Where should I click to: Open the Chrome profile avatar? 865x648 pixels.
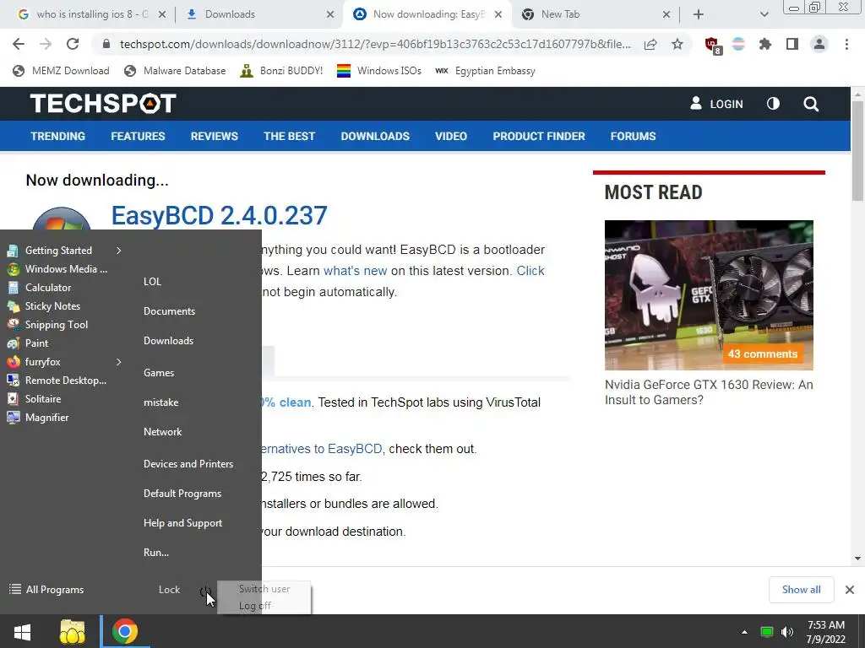[819, 44]
